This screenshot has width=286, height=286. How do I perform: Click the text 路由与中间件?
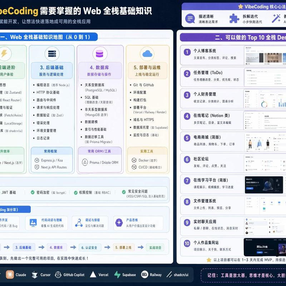[46, 100]
